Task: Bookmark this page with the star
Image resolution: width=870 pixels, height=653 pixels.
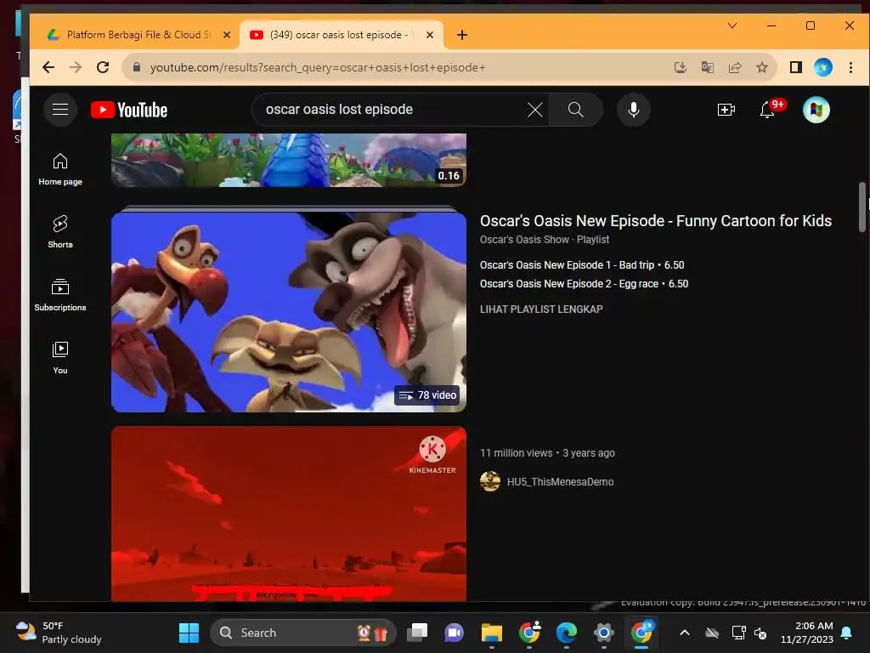Action: (762, 67)
